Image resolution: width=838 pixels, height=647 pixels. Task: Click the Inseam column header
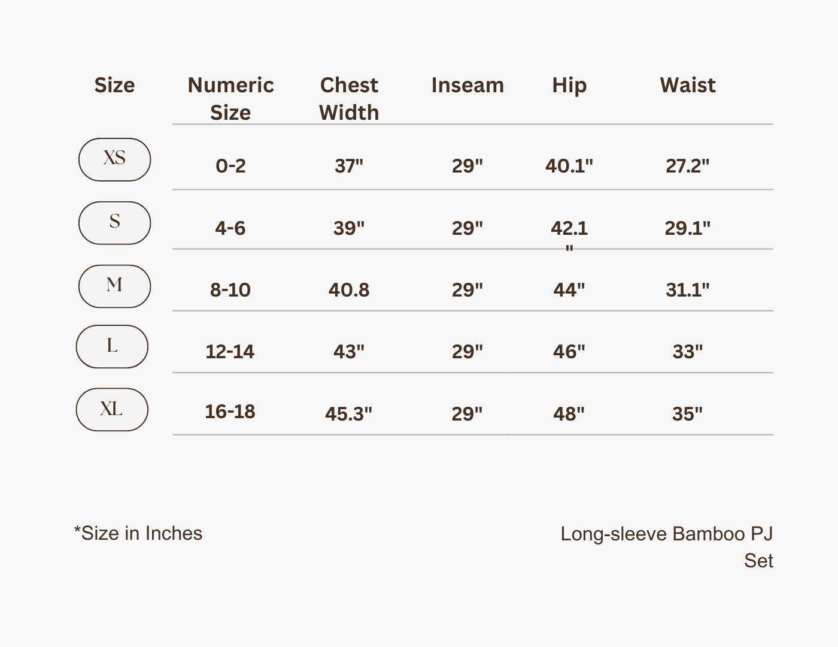click(467, 85)
